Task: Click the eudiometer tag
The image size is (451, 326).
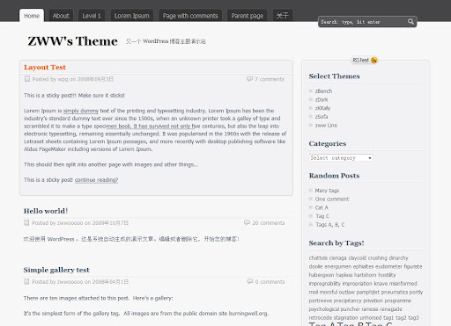Action: coord(388,266)
